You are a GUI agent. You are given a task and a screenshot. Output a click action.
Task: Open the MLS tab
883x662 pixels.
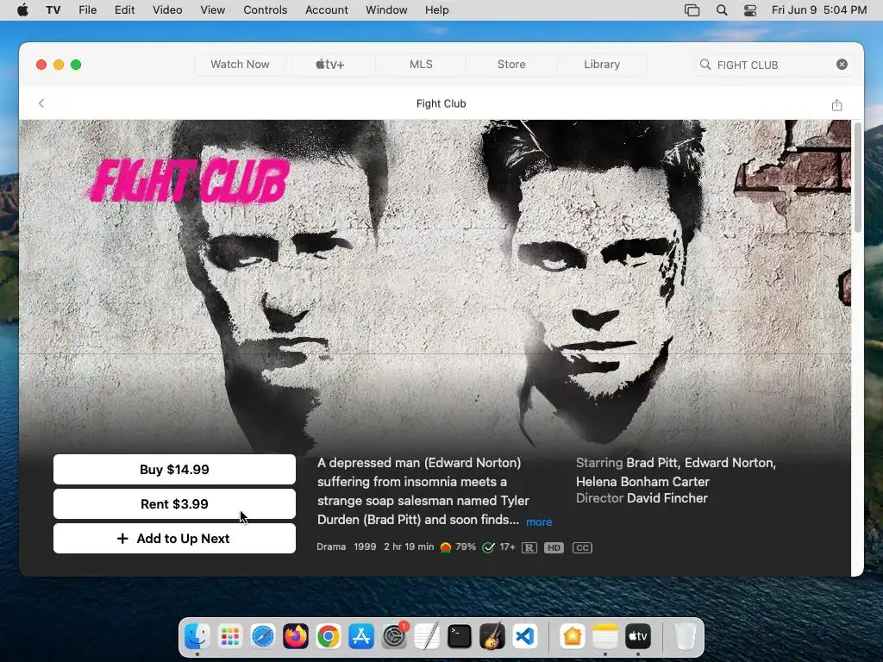tap(421, 64)
